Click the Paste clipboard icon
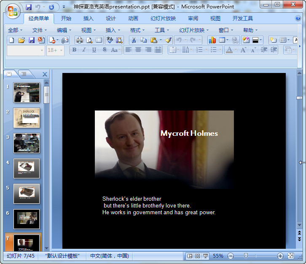This screenshot has height=264, width=306. click(x=154, y=40)
